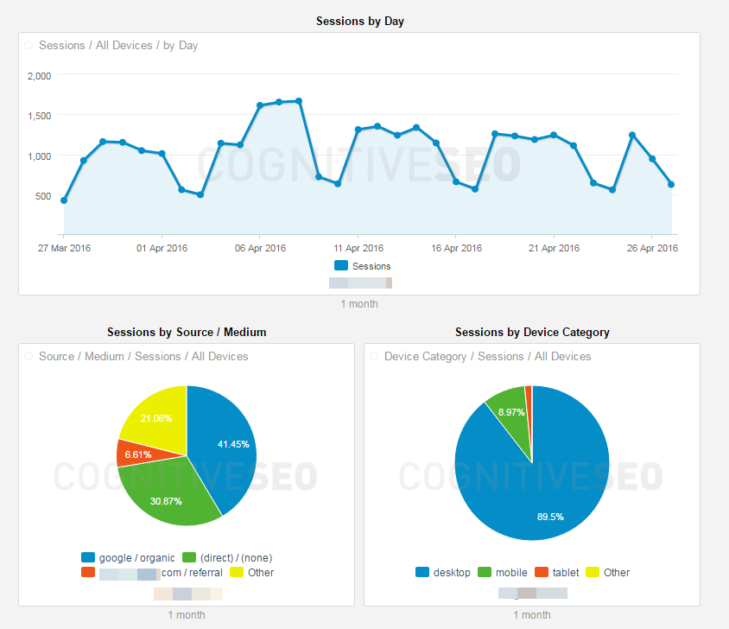Image resolution: width=729 pixels, height=629 pixels.
Task: Click the blue desktop legend swatch
Action: click(x=422, y=572)
